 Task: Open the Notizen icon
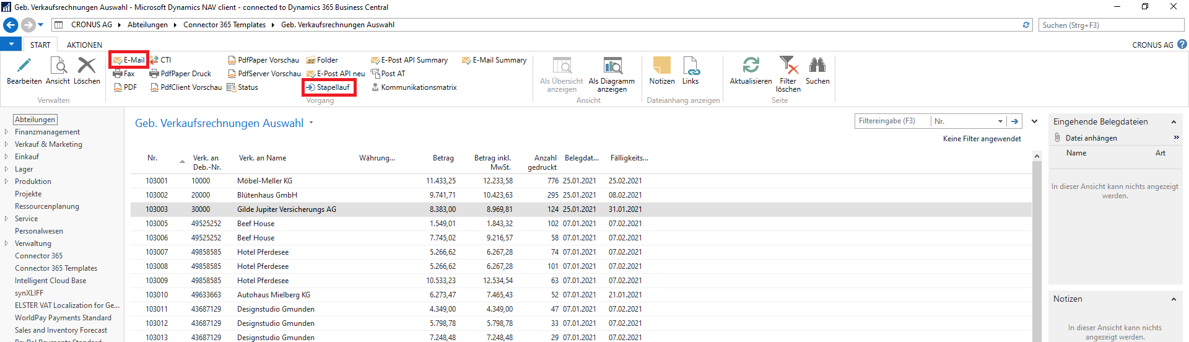[662, 66]
